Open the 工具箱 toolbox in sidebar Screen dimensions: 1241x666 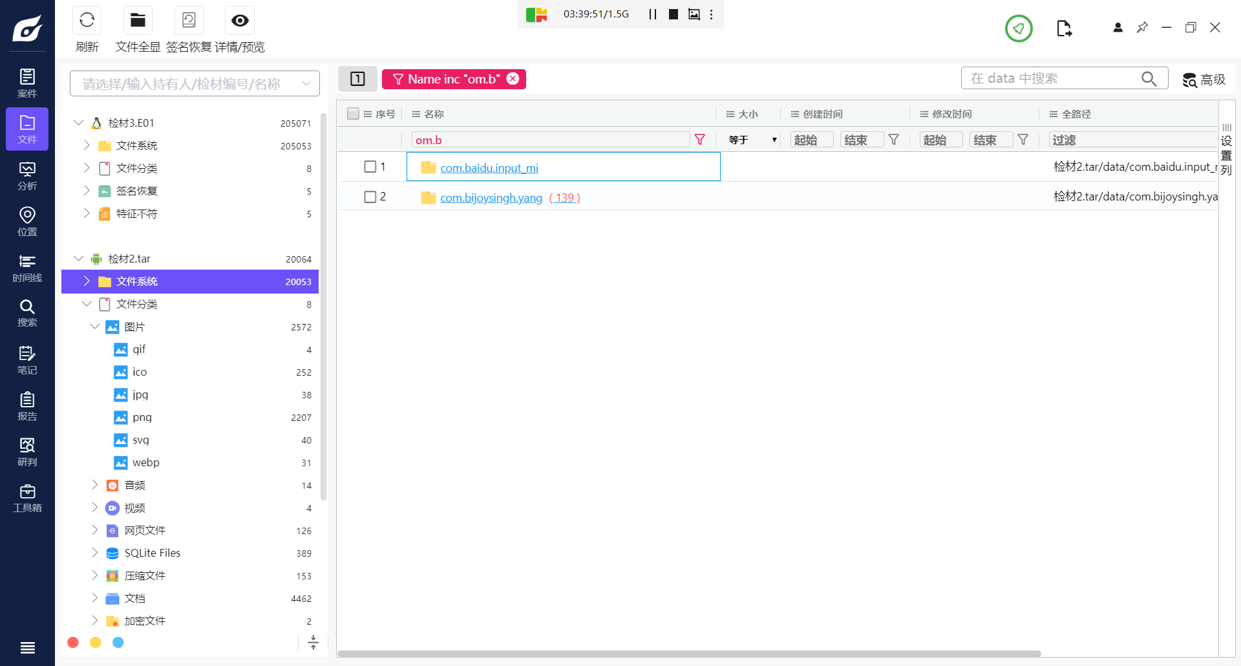27,498
